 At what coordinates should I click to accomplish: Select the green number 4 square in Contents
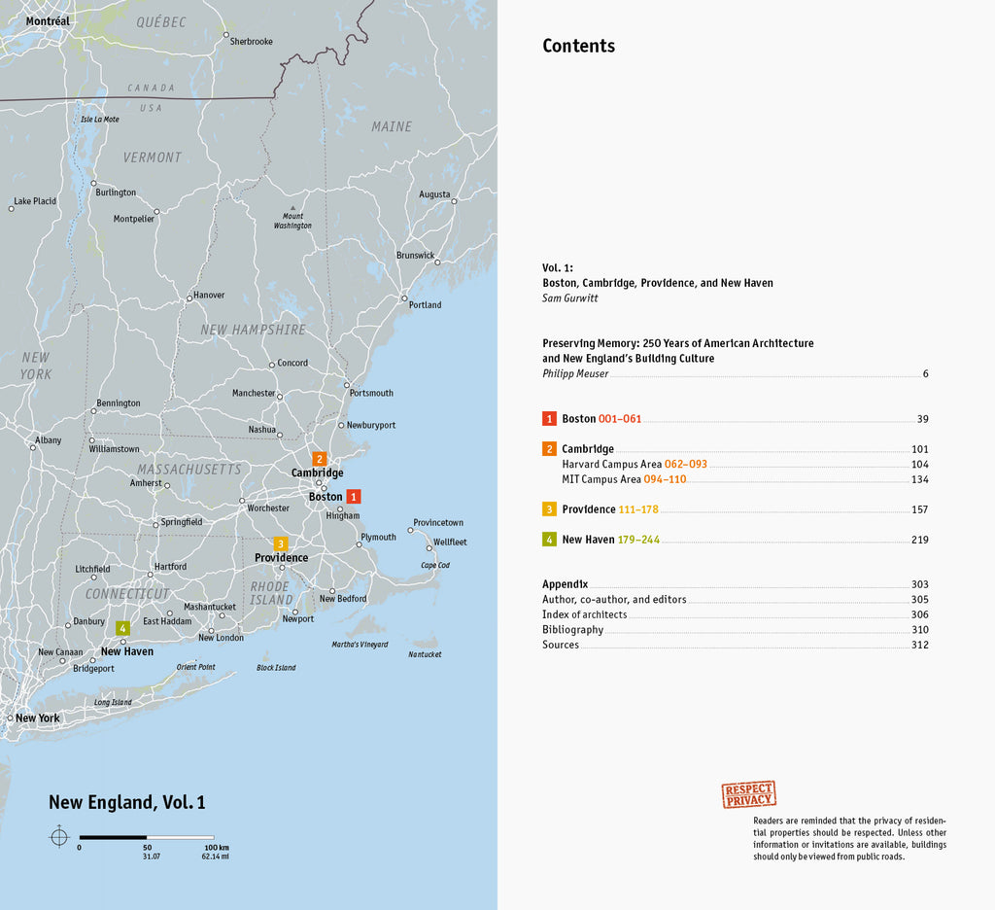pos(549,540)
